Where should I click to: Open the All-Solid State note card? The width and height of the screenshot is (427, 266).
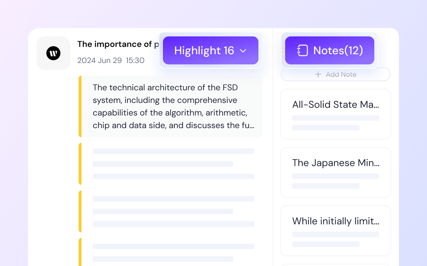[336, 114]
